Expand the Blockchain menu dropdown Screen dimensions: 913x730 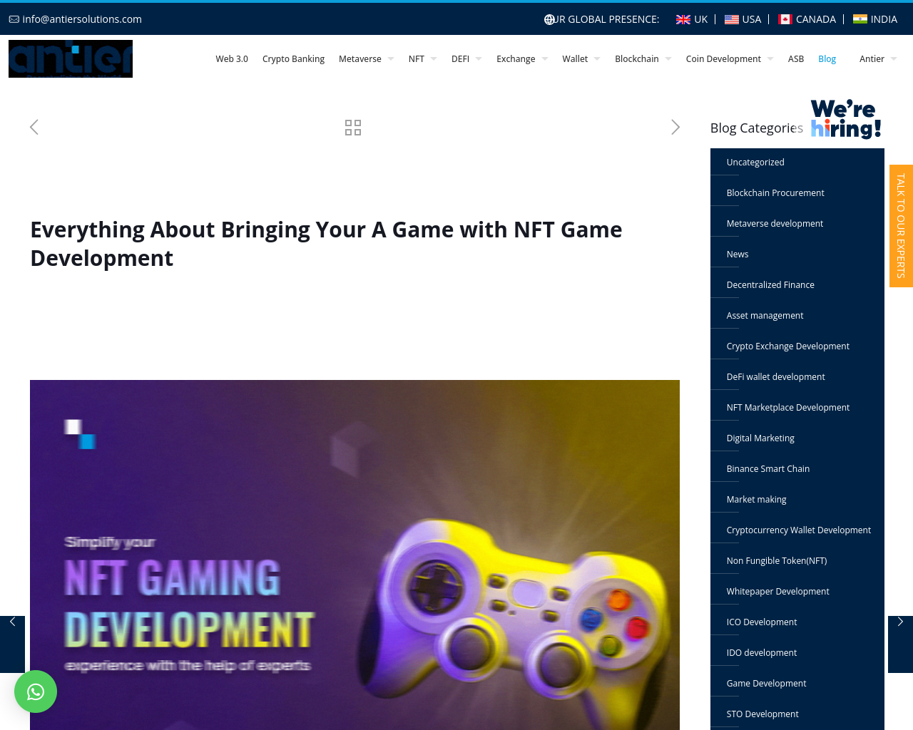(668, 59)
